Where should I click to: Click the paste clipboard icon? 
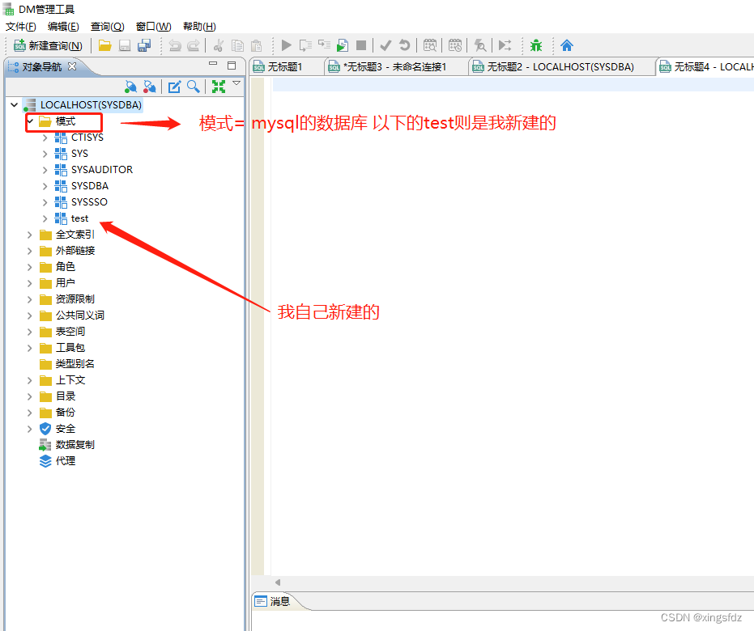pyautogui.click(x=256, y=45)
